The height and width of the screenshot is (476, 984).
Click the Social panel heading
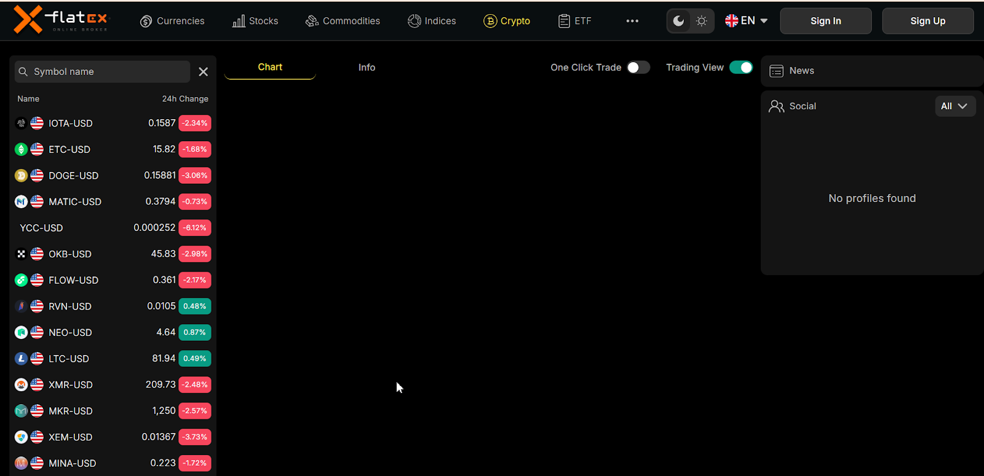tap(803, 106)
